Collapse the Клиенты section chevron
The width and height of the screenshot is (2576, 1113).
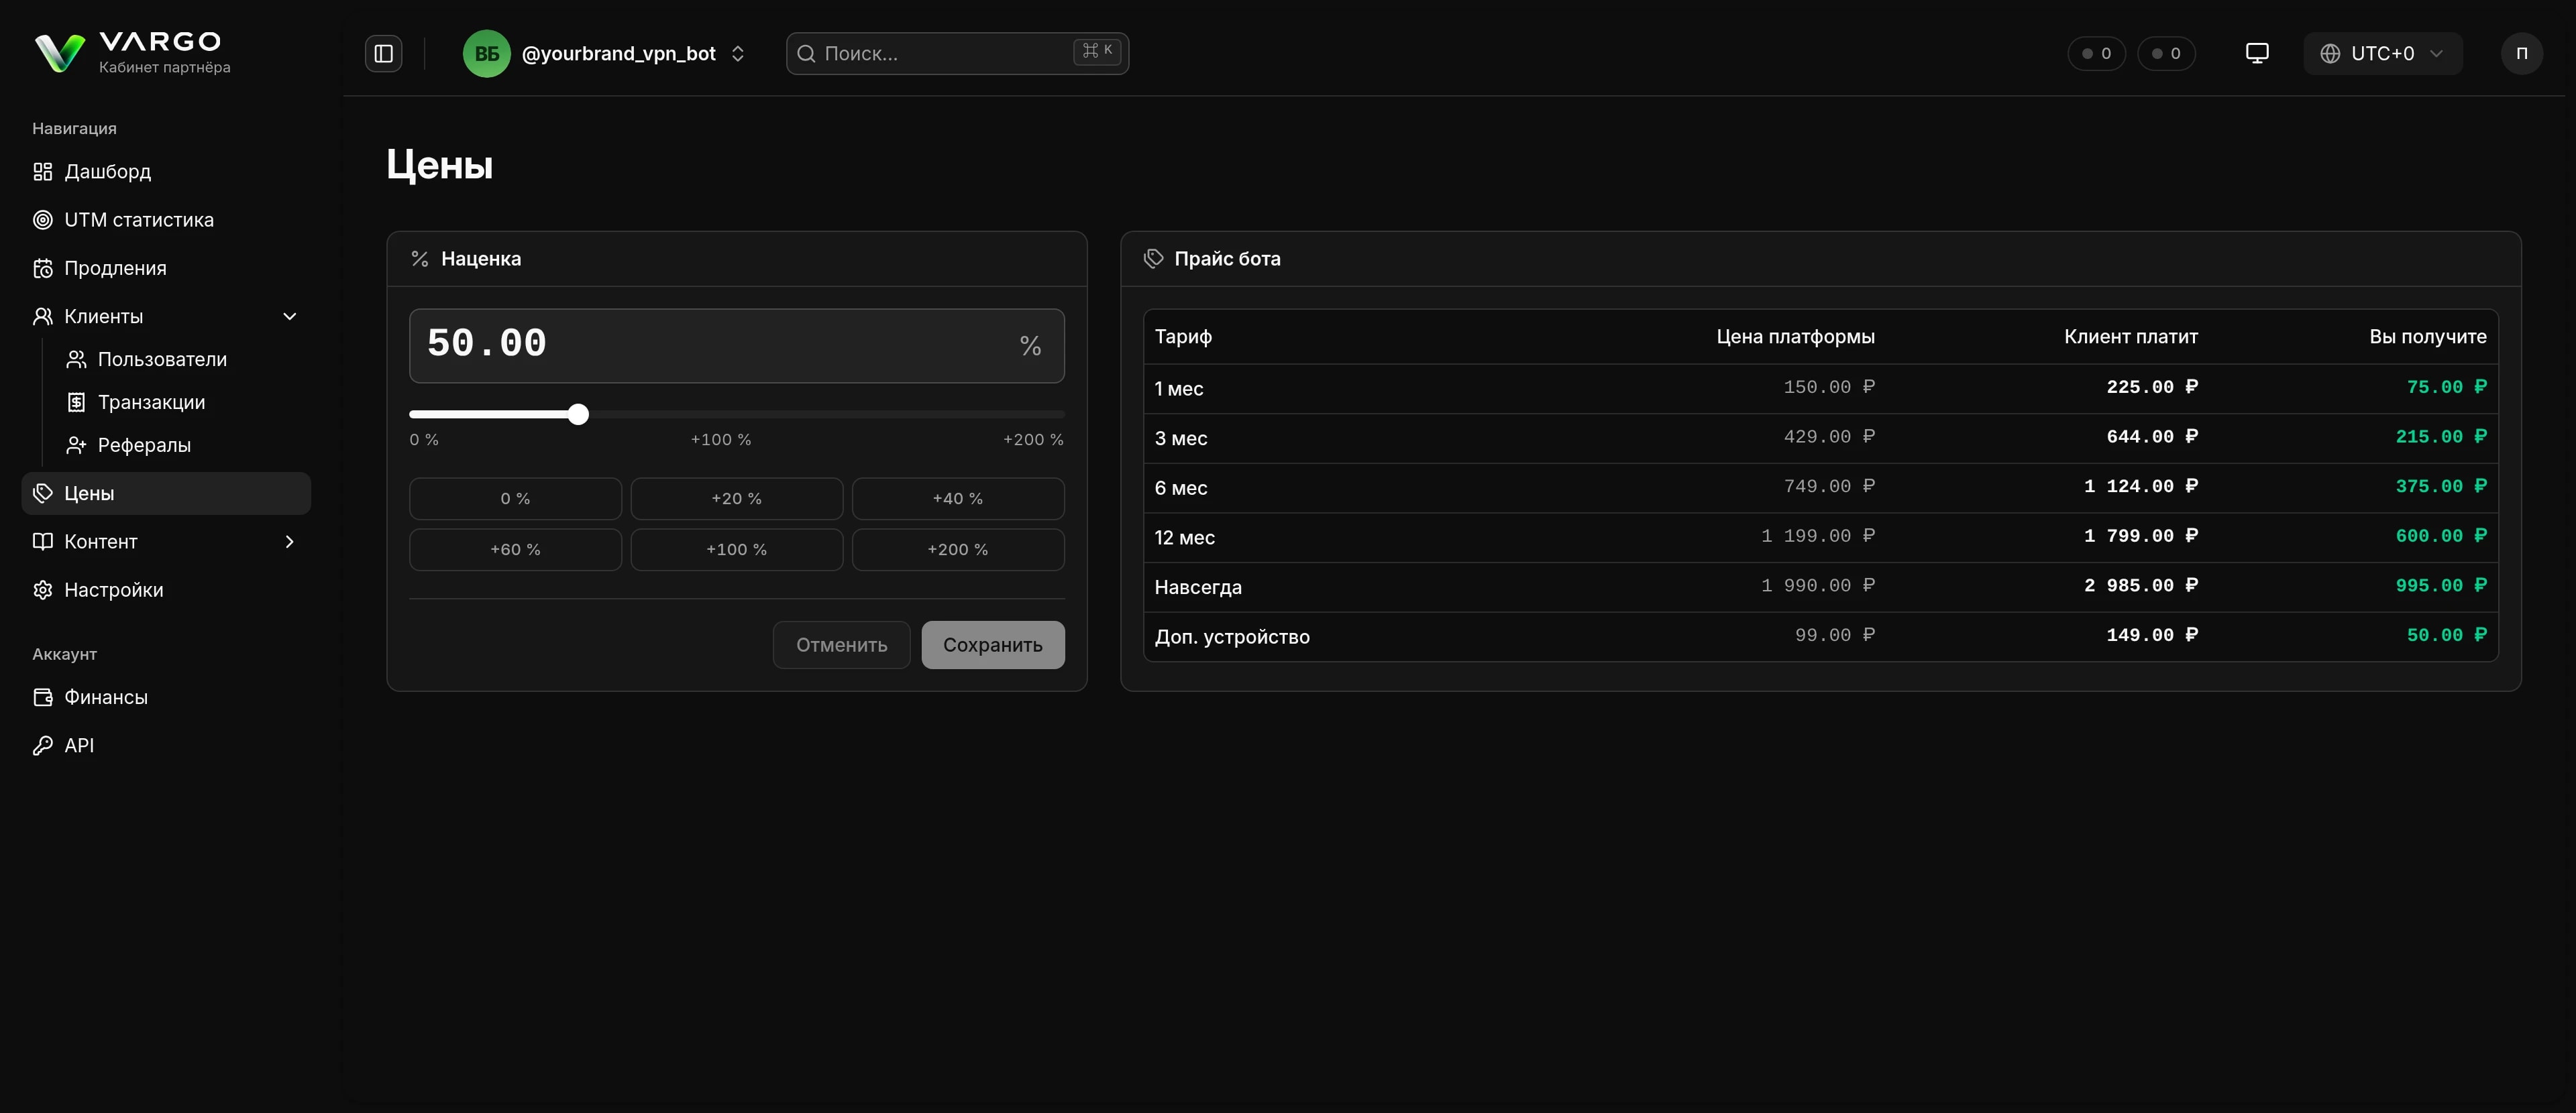(290, 316)
